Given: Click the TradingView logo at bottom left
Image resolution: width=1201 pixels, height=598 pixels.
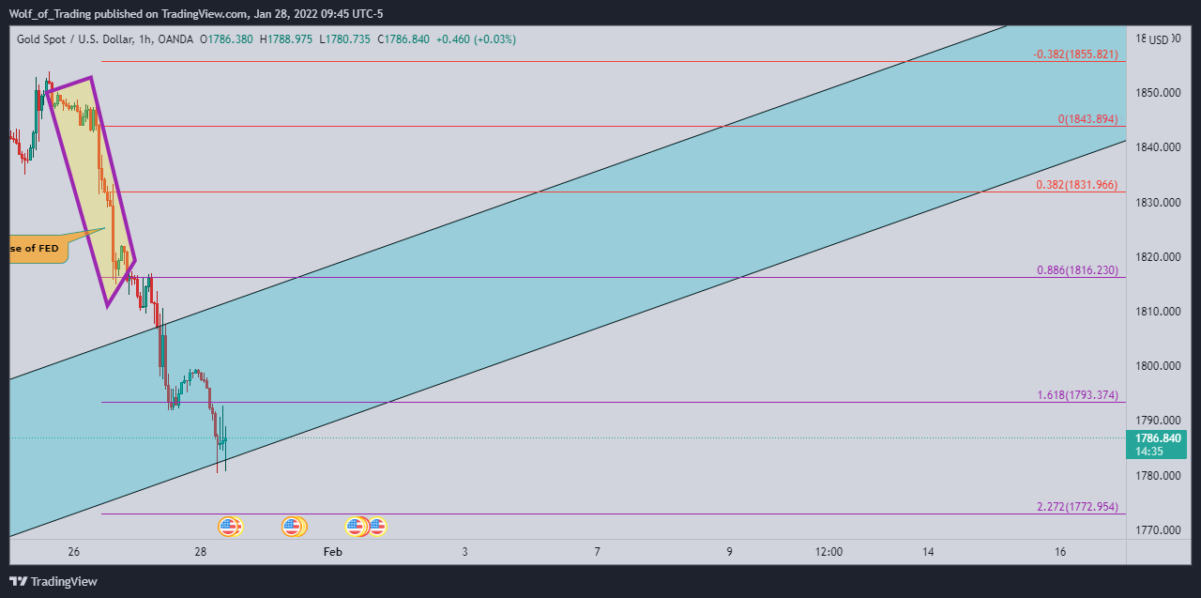Looking at the screenshot, I should pos(53,582).
